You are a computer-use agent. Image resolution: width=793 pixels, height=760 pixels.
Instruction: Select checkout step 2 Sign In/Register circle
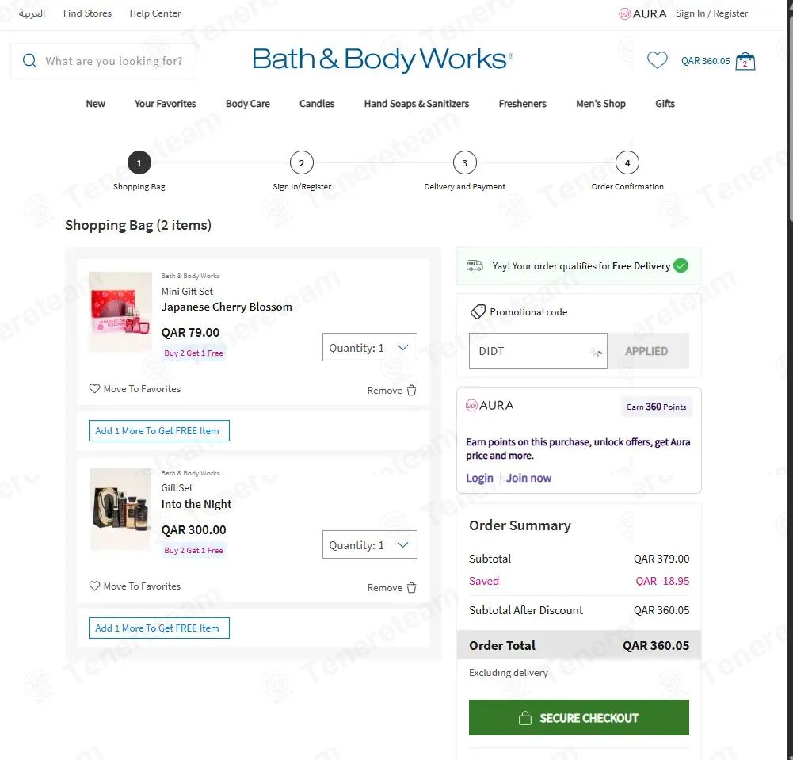(x=301, y=163)
